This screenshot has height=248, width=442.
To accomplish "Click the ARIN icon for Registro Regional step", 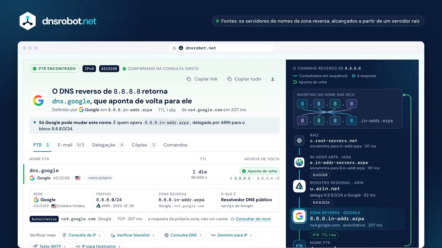I will pos(299,186).
